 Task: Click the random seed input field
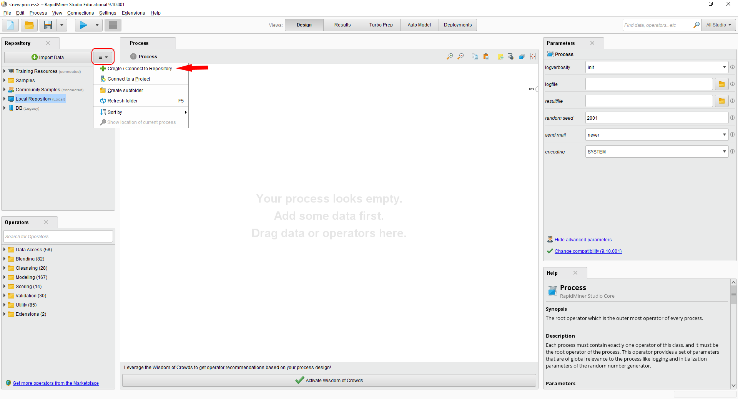[657, 118]
